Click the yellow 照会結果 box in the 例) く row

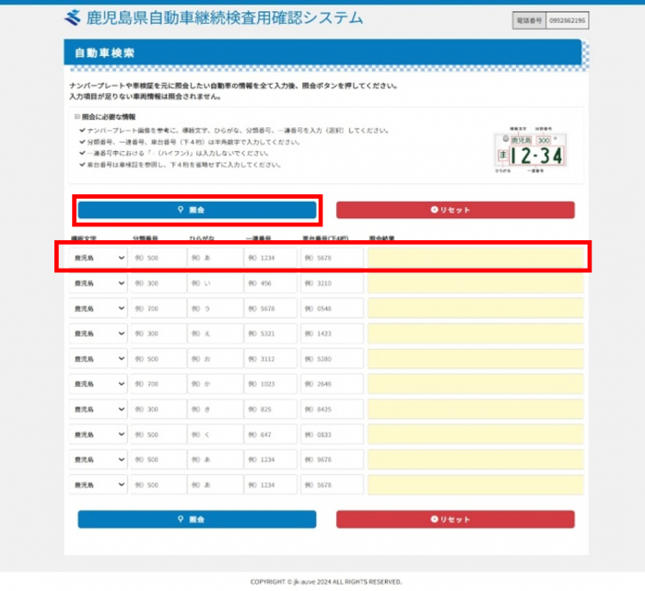(x=475, y=435)
